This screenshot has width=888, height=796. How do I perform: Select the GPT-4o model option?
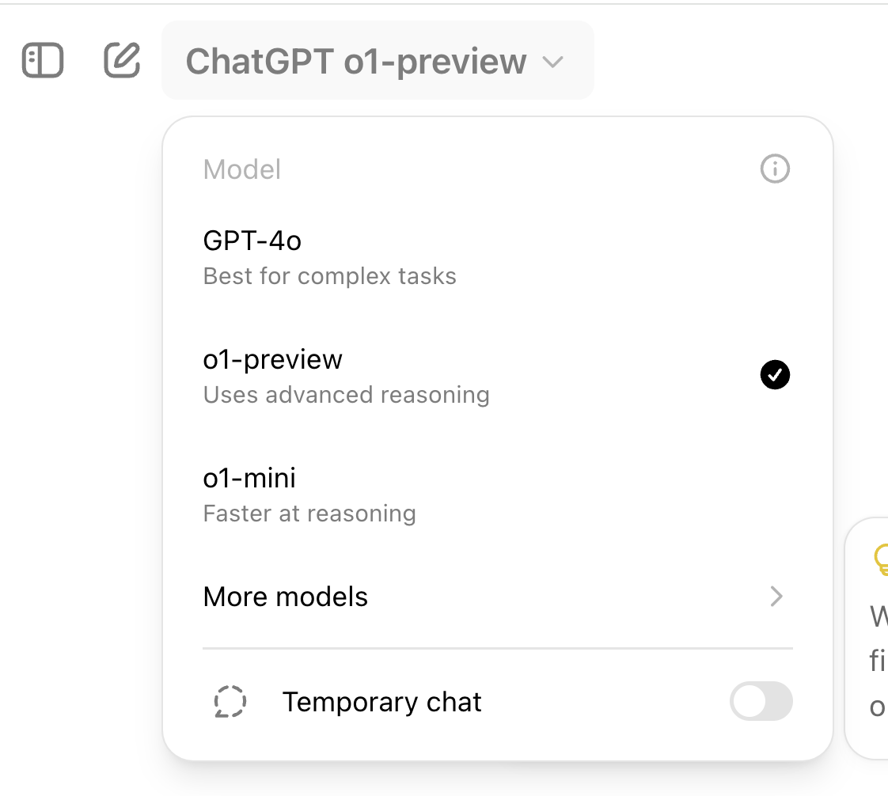[x=497, y=257]
